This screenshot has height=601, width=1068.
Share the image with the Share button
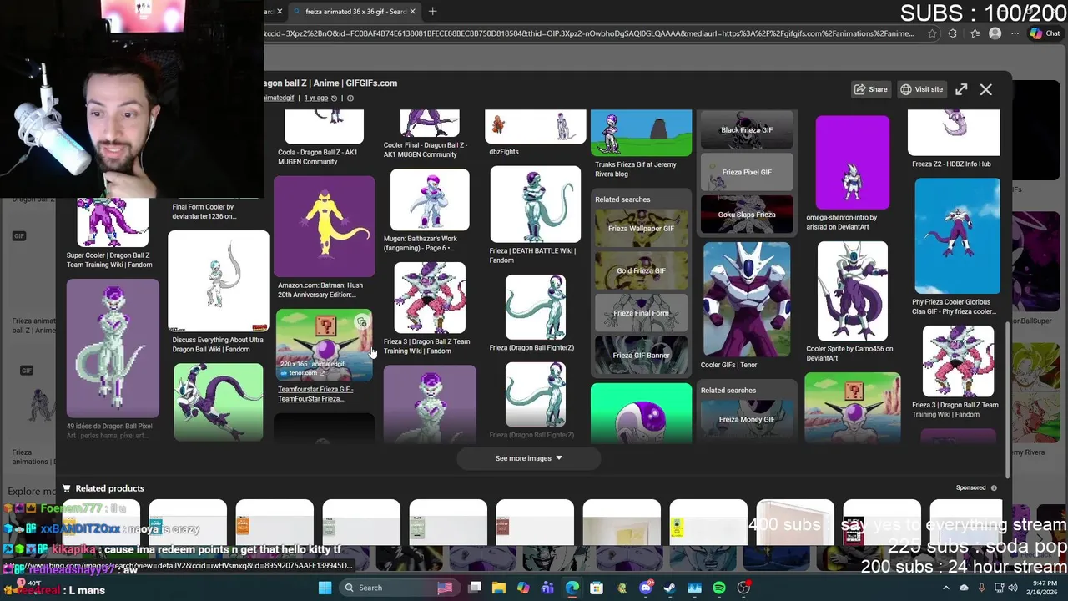(x=870, y=89)
